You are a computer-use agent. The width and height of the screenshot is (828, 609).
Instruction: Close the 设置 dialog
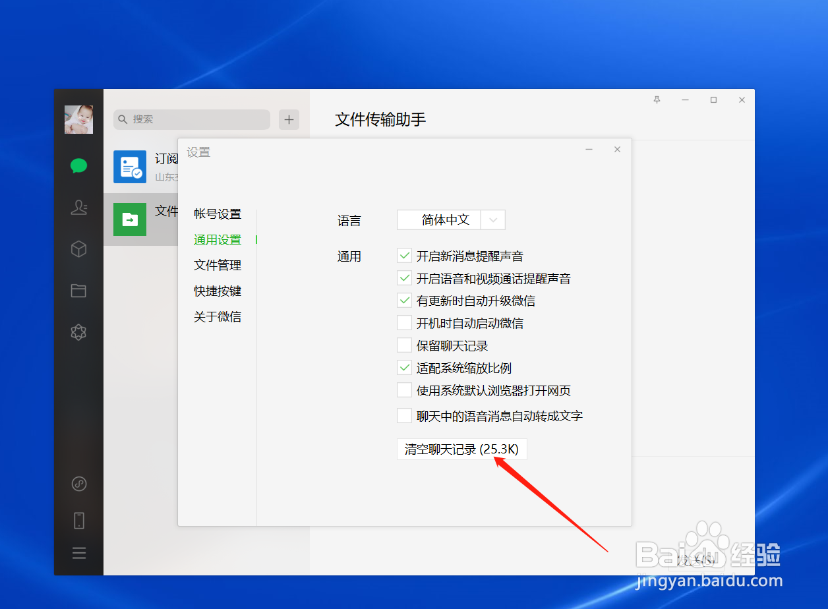click(x=617, y=150)
